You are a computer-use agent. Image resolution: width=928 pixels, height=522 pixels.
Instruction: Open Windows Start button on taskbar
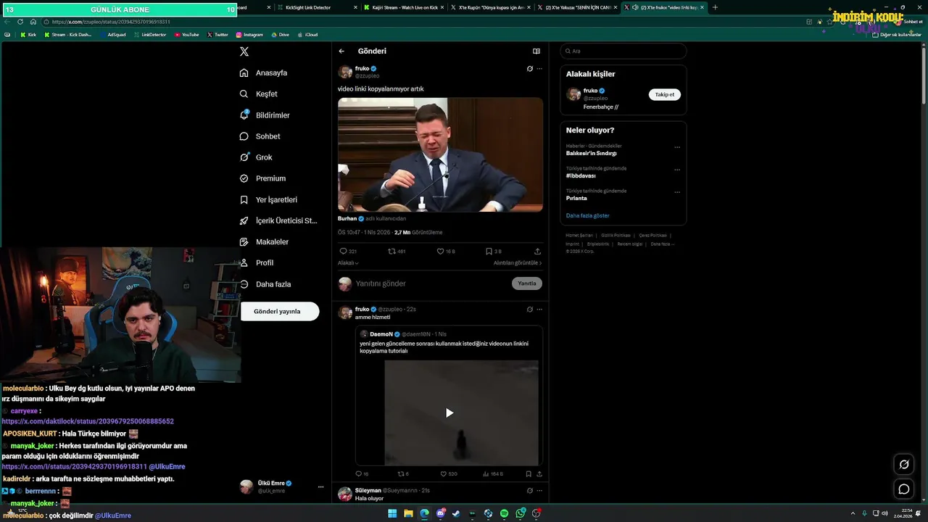click(392, 513)
